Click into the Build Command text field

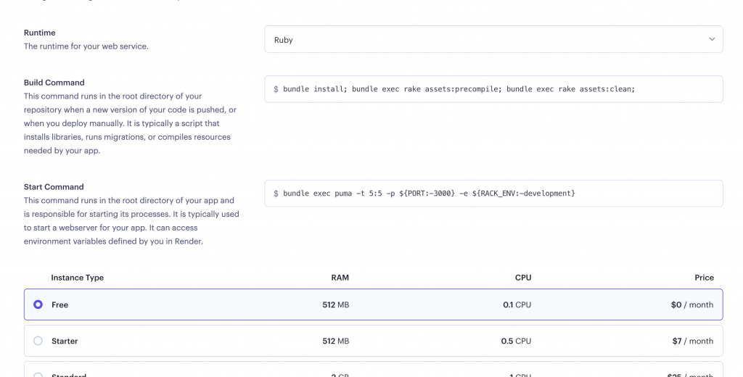(493, 89)
